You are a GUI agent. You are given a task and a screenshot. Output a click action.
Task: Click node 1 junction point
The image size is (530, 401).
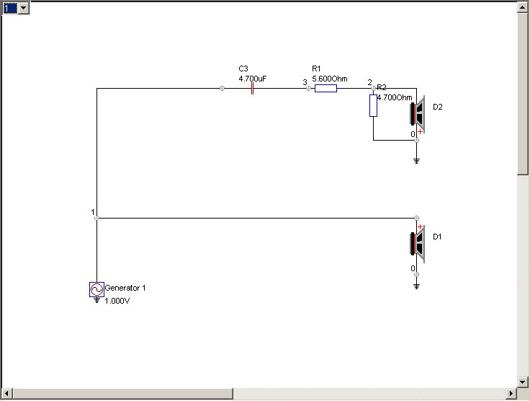(96, 219)
